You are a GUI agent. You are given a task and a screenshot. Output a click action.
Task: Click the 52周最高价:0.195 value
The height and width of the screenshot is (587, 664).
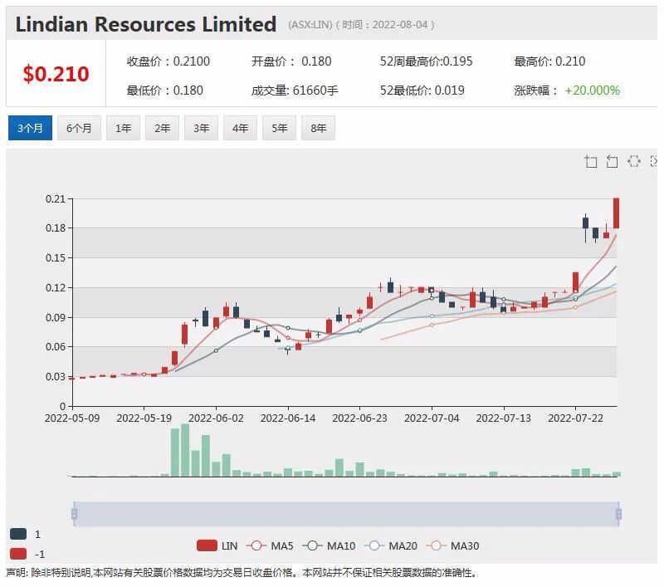pyautogui.click(x=426, y=61)
